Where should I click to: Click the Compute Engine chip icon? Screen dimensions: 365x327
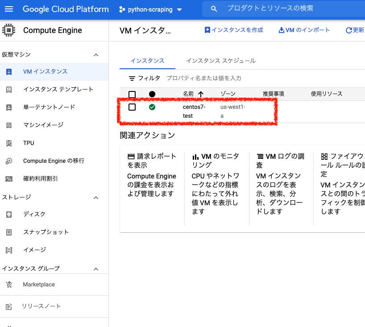8,30
